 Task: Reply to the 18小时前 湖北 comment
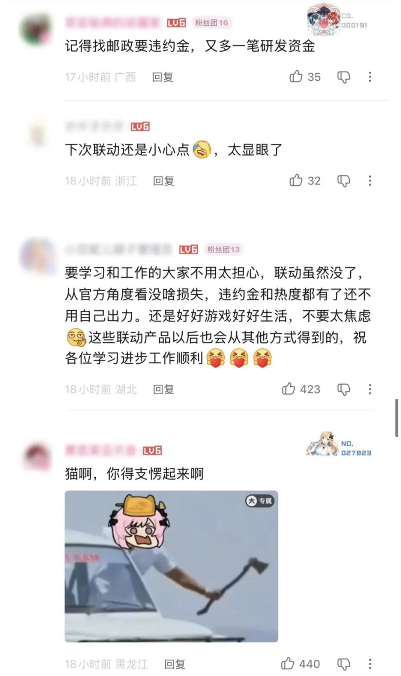click(164, 389)
